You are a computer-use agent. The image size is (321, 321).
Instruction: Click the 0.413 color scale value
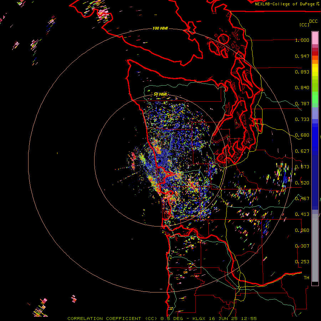[302, 214]
